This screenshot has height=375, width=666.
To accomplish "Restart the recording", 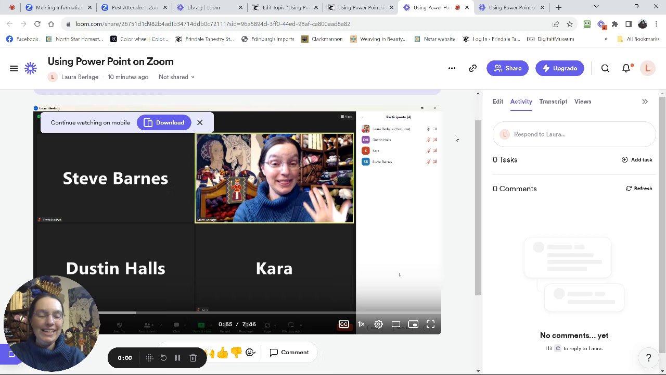I will pyautogui.click(x=163, y=358).
